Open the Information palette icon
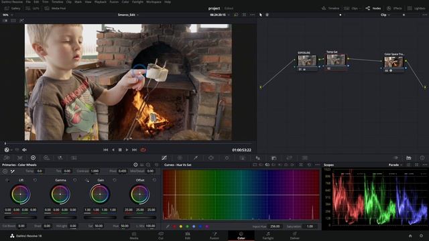429x241 pixels. 422,158
